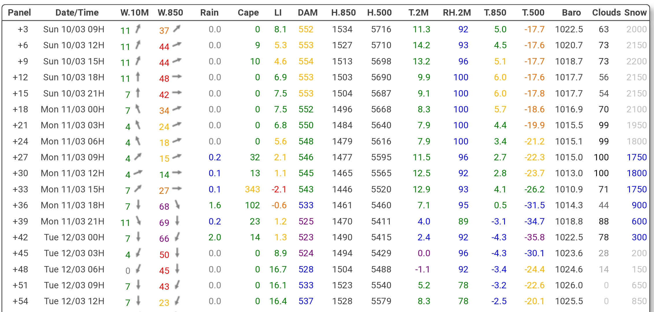Click the T.2M column header
Image resolution: width=654 pixels, height=312 pixels.
click(418, 12)
